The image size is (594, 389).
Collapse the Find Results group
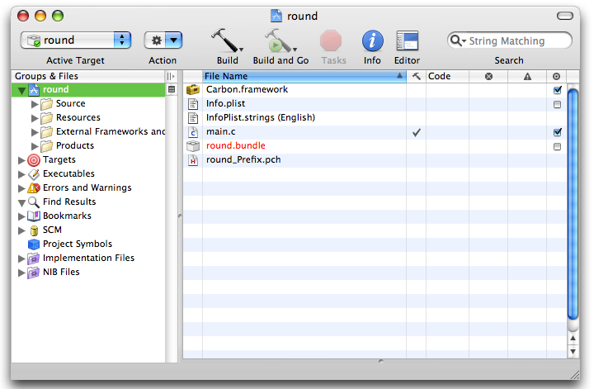[x=21, y=202]
